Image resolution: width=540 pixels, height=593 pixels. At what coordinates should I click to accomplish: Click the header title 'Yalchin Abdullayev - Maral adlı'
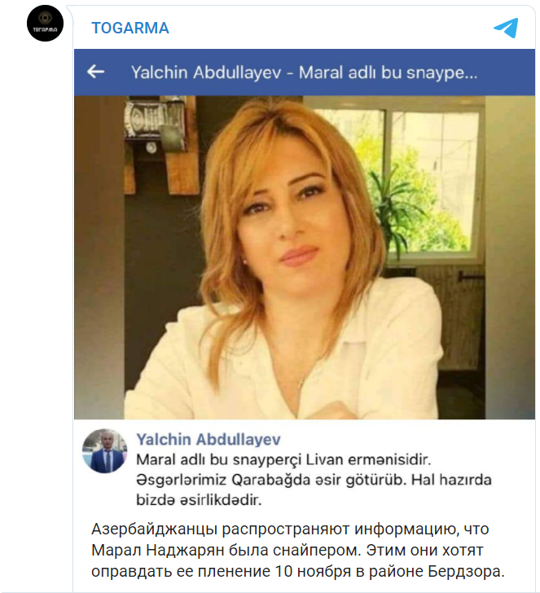(304, 72)
